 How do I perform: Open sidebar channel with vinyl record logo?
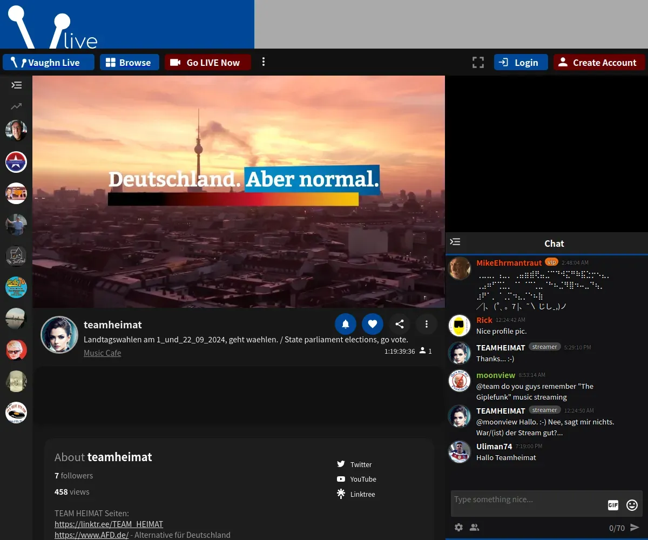[16, 413]
